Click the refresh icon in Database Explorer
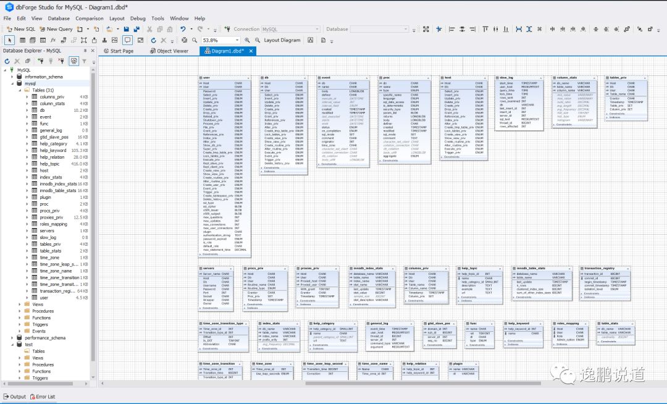The height and width of the screenshot is (404, 667). [7, 61]
